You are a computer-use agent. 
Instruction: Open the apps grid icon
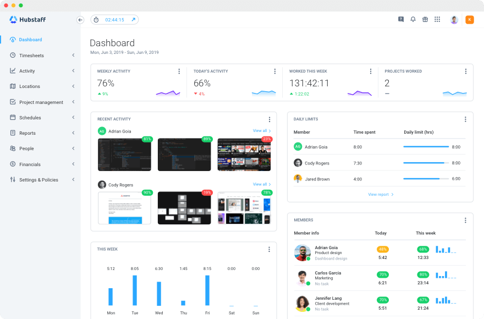437,19
